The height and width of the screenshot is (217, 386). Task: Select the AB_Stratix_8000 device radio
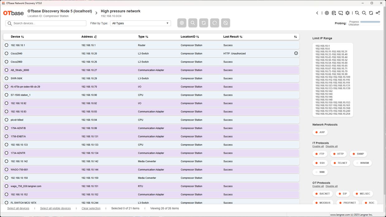[x=7, y=70]
